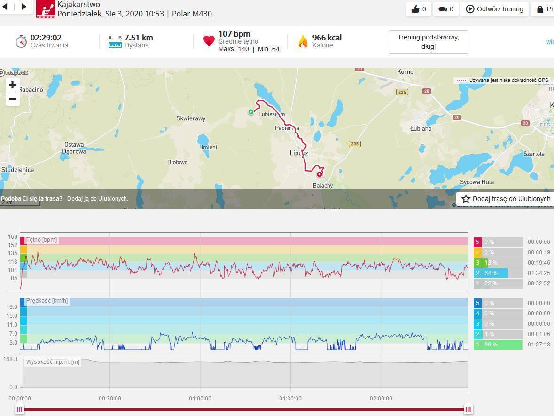Screen dimensions: 554x416
Task: Select speed zone 1 green bar
Action: [x=498, y=345]
